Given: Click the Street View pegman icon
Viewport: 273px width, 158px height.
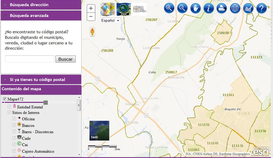Looking at the screenshot, I should pos(93,32).
